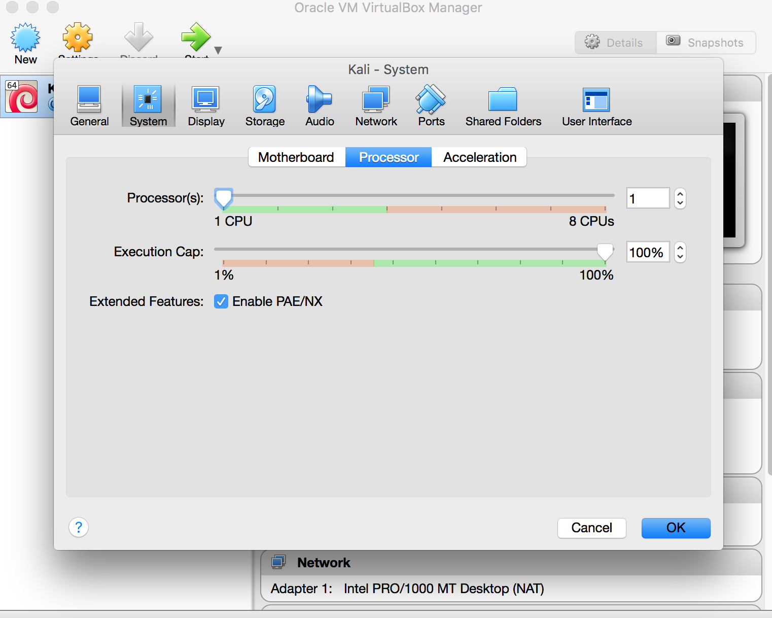Toggle the Enable PAE/NX checkbox

(x=221, y=301)
